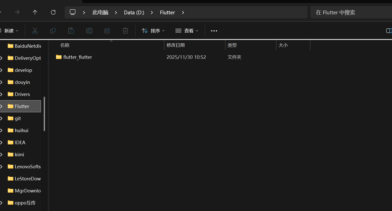Select oppo互传 in the sidebar tree
The height and width of the screenshot is (211, 392).
click(25, 203)
